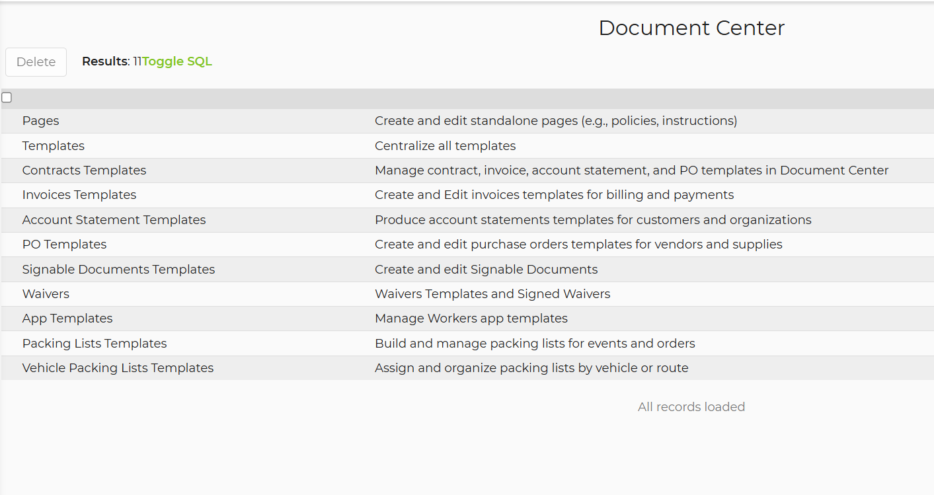Open the Waivers entry
934x495 pixels.
coord(46,294)
